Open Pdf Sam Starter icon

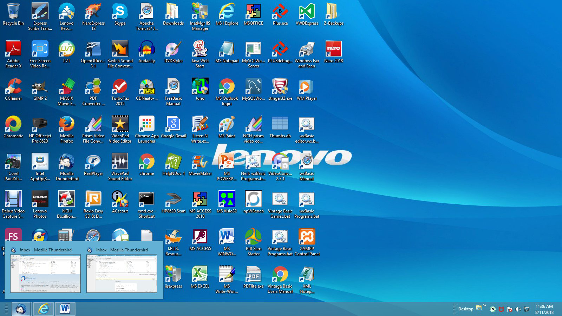(x=254, y=242)
